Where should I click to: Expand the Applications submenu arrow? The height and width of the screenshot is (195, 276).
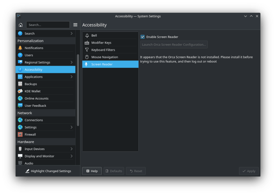click(71, 77)
